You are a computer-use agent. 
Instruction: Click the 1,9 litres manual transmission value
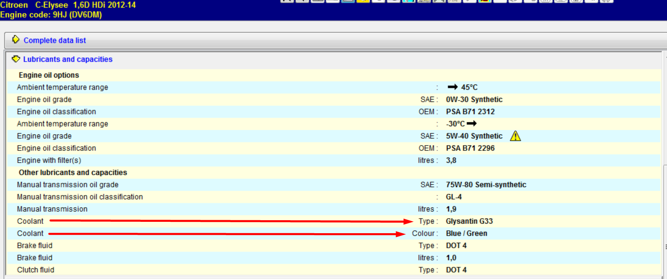click(451, 209)
